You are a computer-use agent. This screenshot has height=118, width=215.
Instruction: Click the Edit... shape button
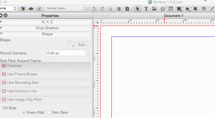pos(83,45)
